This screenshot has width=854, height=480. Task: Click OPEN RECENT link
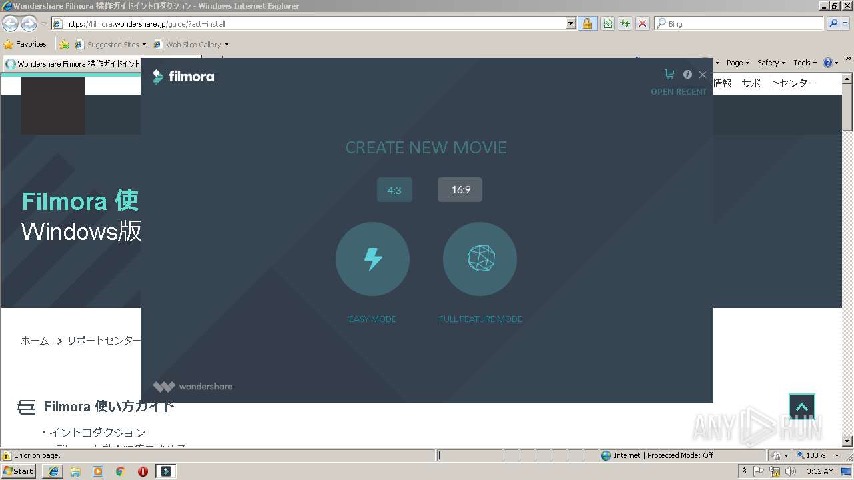(x=679, y=92)
